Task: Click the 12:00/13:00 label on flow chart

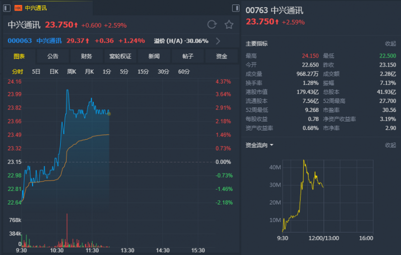Action: (324, 238)
